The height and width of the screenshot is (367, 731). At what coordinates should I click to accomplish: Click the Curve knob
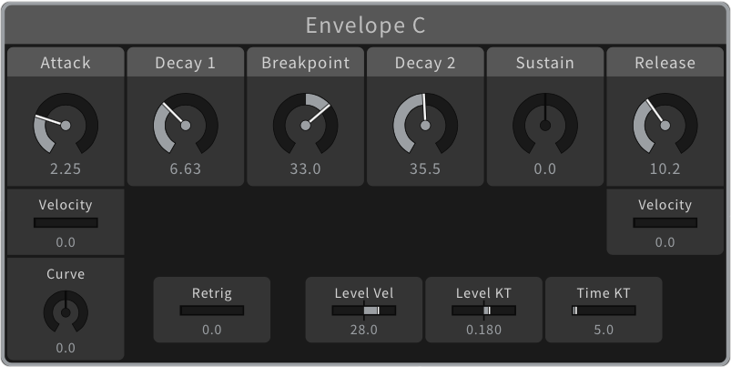[66, 311]
